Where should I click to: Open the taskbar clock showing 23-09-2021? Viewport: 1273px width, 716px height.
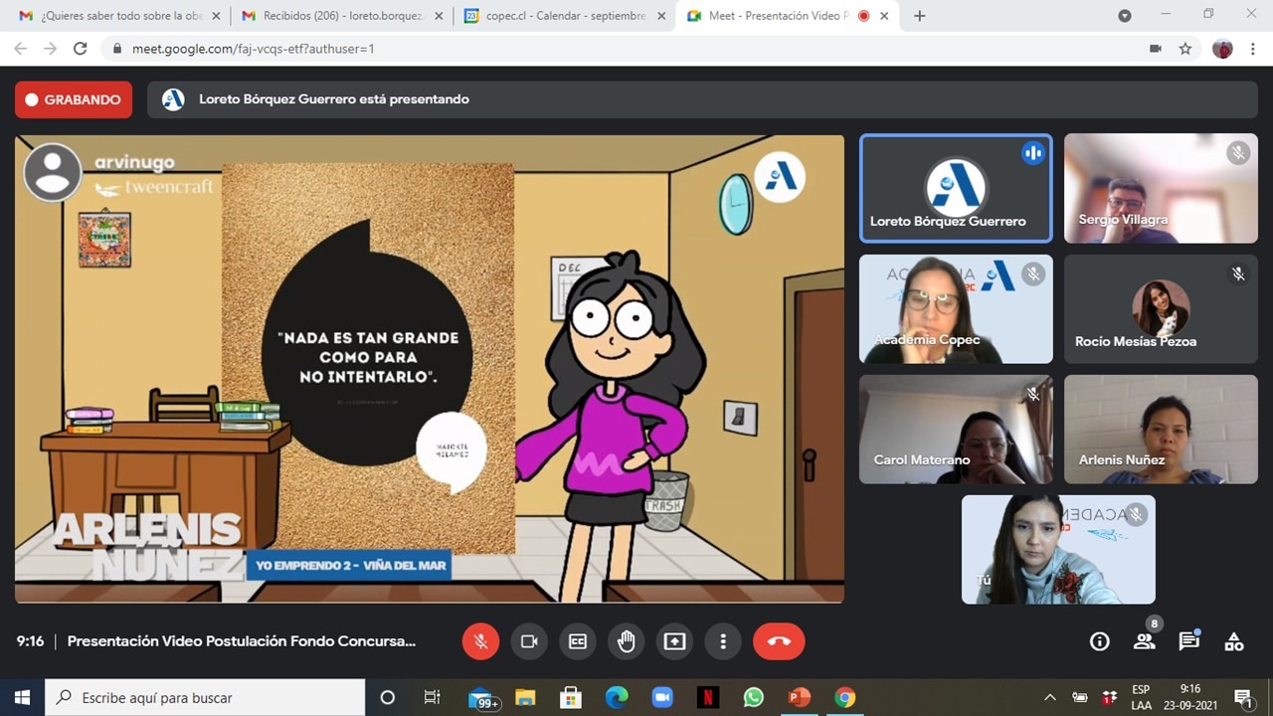(1189, 697)
